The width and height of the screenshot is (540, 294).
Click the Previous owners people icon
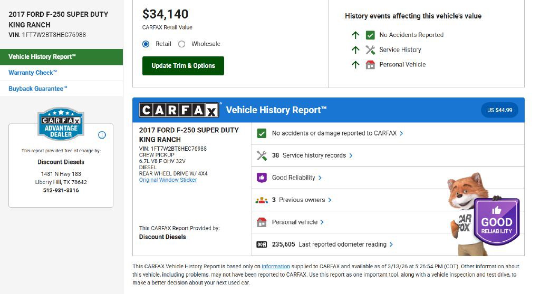[262, 200]
